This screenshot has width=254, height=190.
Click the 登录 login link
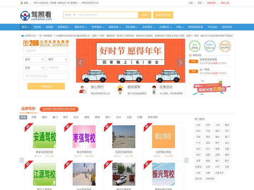200,3
